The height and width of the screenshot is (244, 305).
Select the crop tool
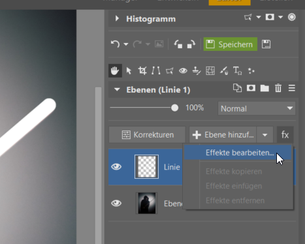click(x=142, y=70)
